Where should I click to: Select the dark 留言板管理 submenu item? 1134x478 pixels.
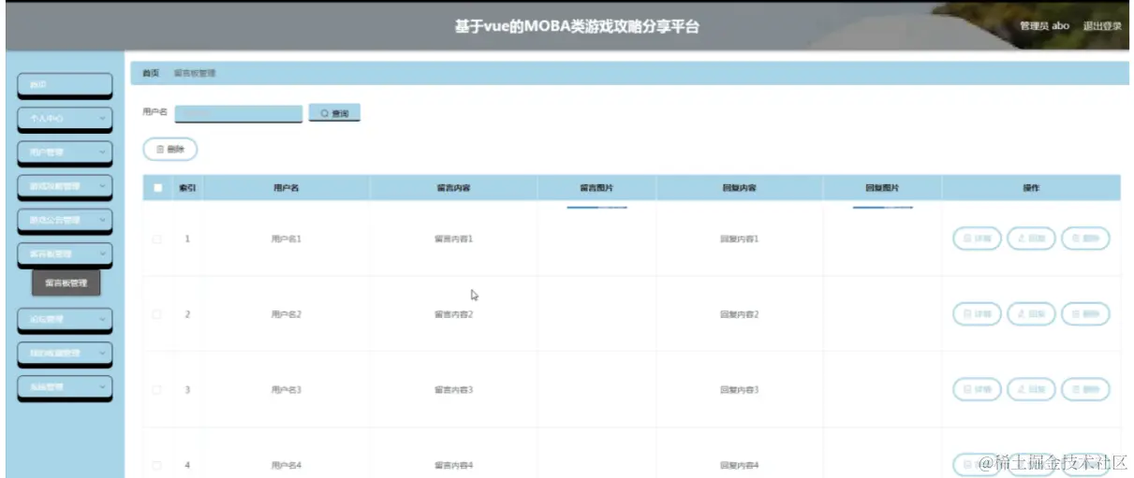[x=66, y=283]
